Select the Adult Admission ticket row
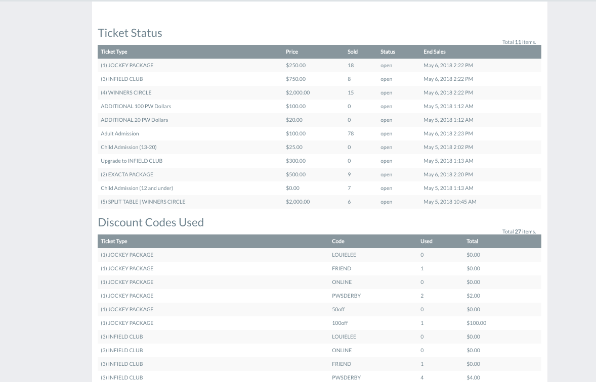Viewport: 596px width, 382px height. tap(119, 133)
